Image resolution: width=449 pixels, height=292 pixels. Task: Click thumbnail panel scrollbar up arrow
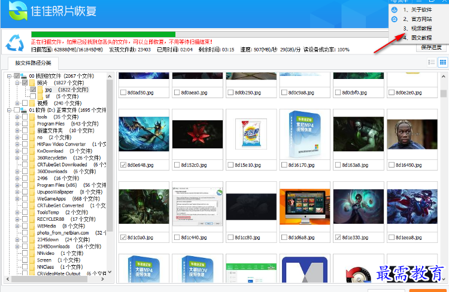[x=443, y=77]
